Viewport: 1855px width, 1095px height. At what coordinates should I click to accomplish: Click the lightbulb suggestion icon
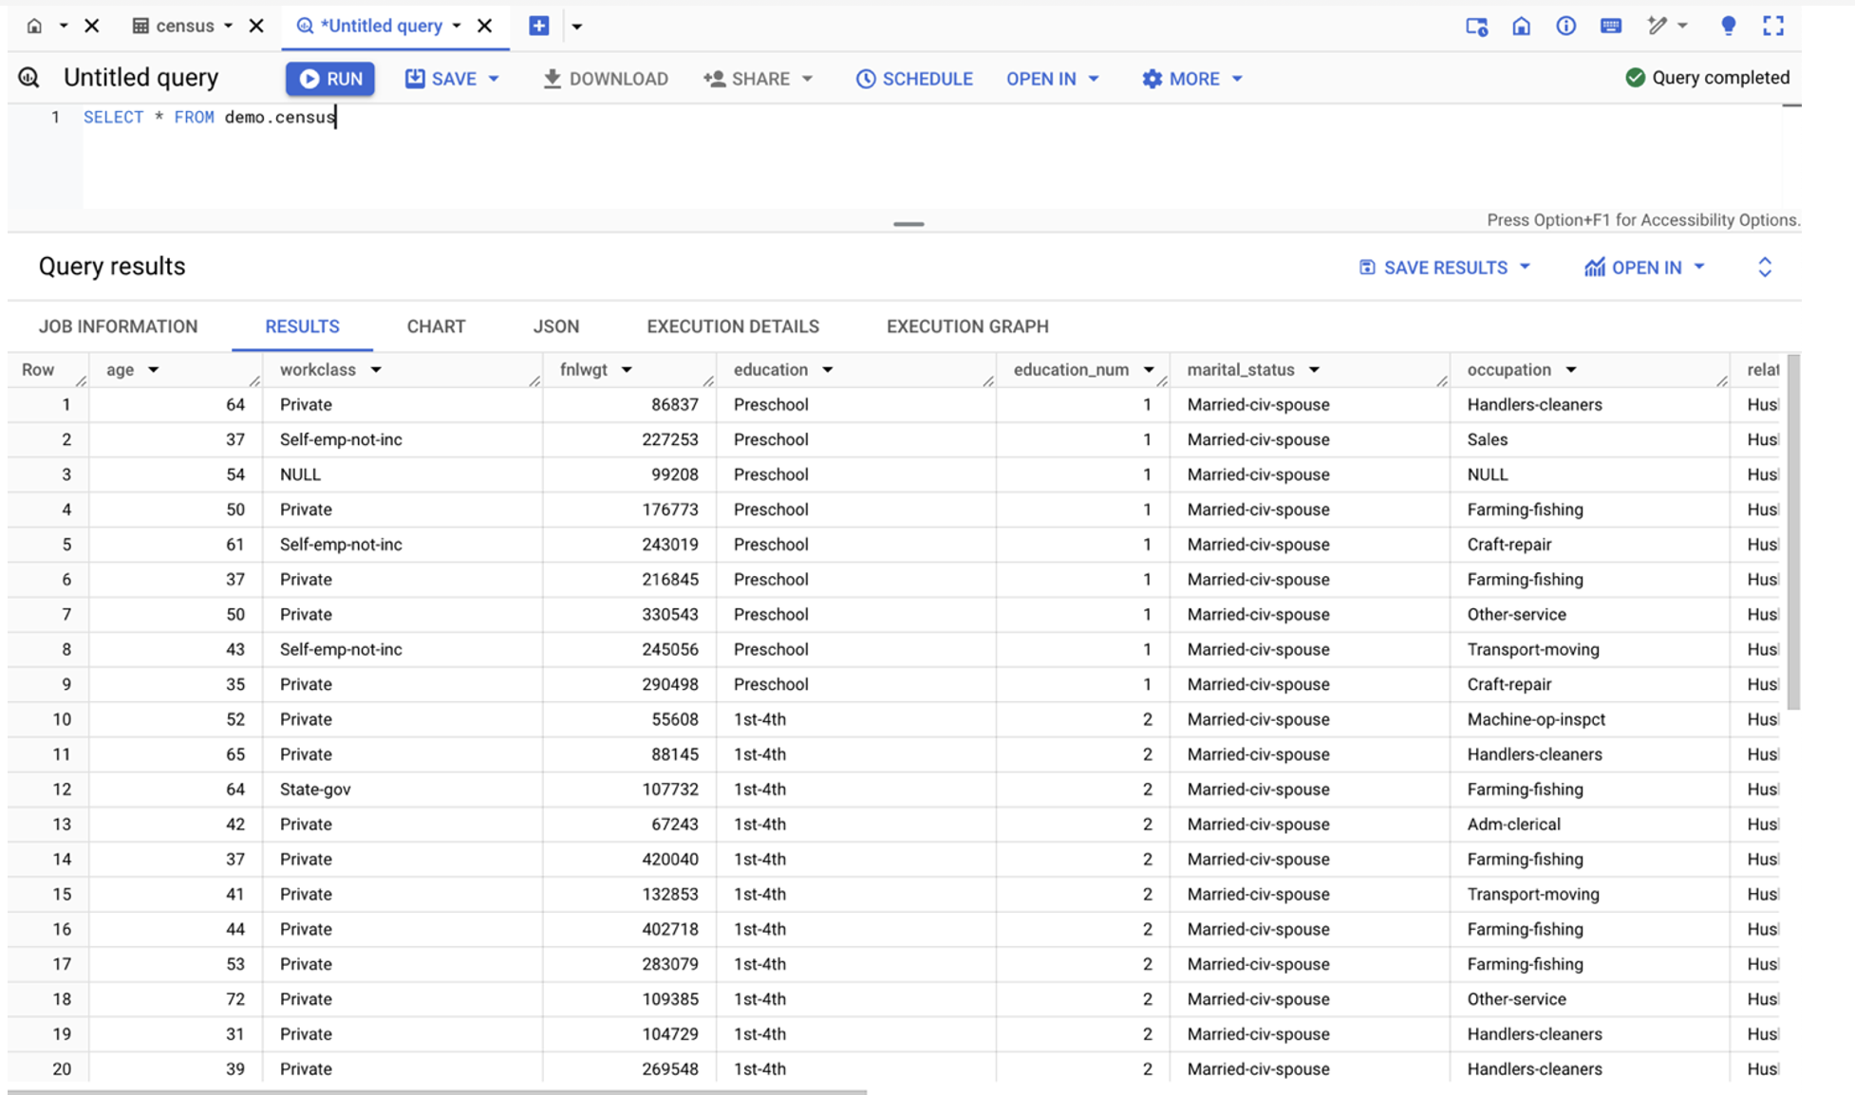coord(1728,26)
